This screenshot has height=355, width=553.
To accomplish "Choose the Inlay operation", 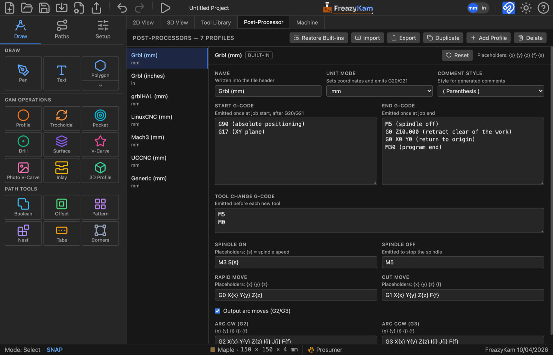I will (62, 171).
